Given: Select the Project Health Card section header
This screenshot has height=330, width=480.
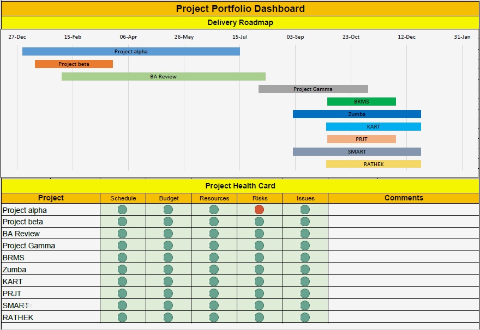Looking at the screenshot, I should tap(240, 186).
